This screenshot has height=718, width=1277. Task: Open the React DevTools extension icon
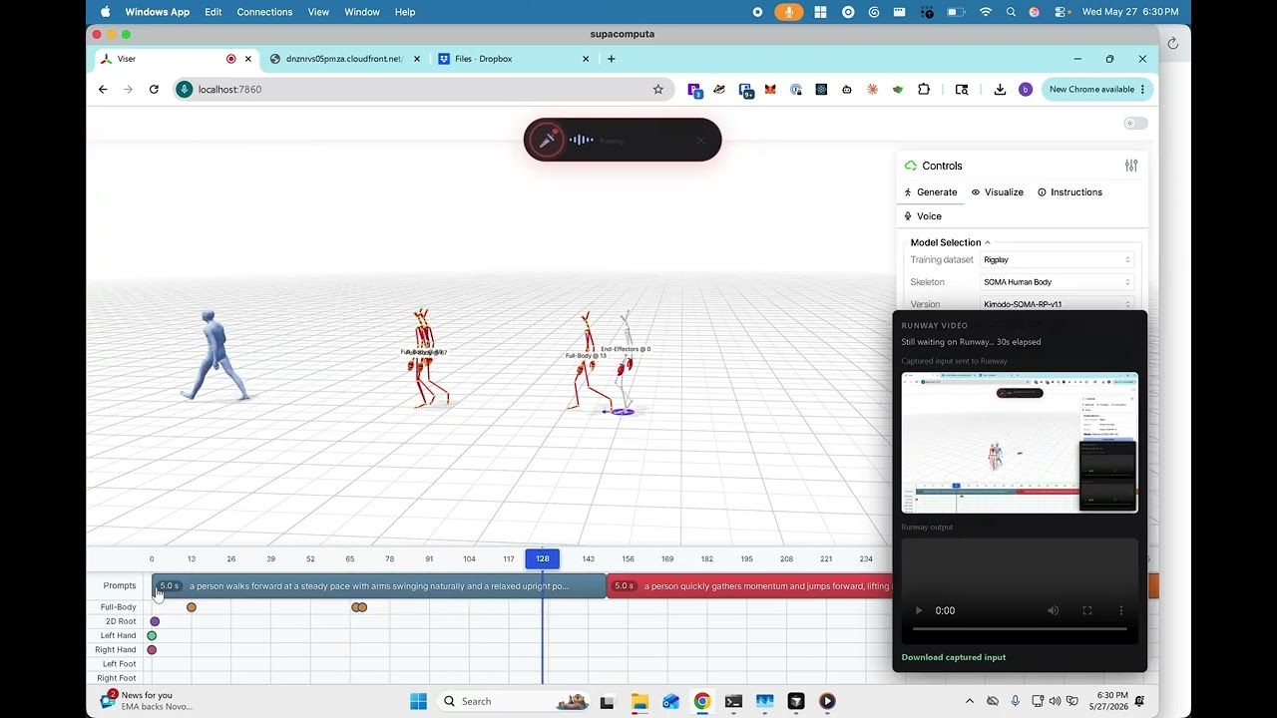tap(821, 90)
